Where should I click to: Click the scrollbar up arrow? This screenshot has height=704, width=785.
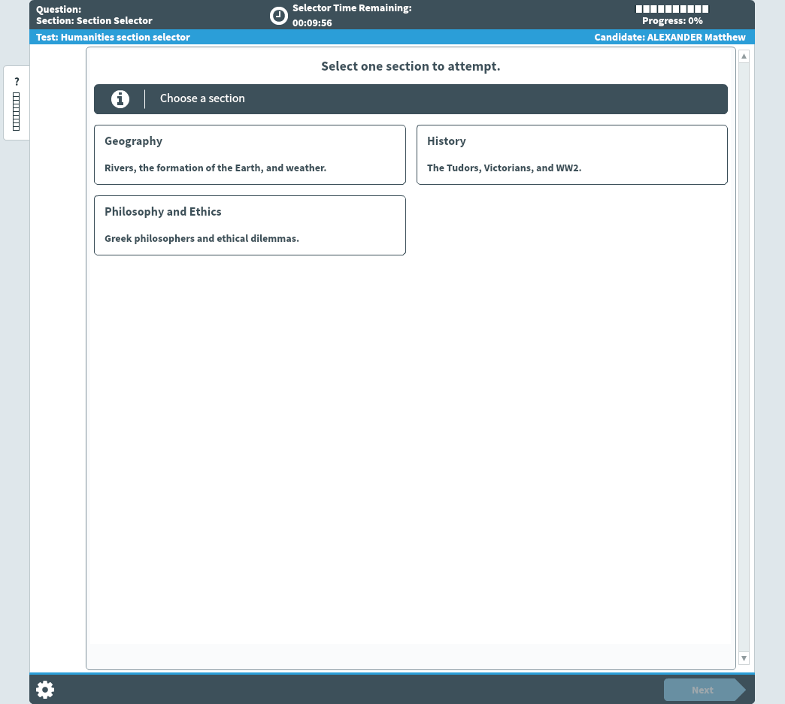744,56
